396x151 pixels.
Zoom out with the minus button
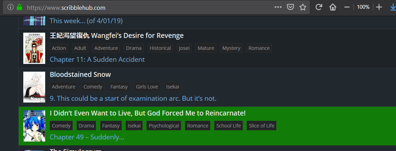[x=347, y=7]
